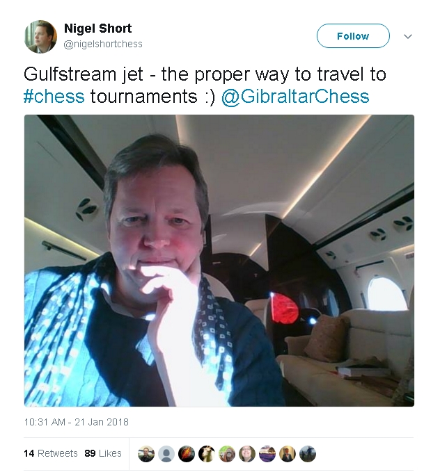The width and height of the screenshot is (440, 472).
Task: Open the fifth liker avatar in the row
Action: pyautogui.click(x=227, y=454)
